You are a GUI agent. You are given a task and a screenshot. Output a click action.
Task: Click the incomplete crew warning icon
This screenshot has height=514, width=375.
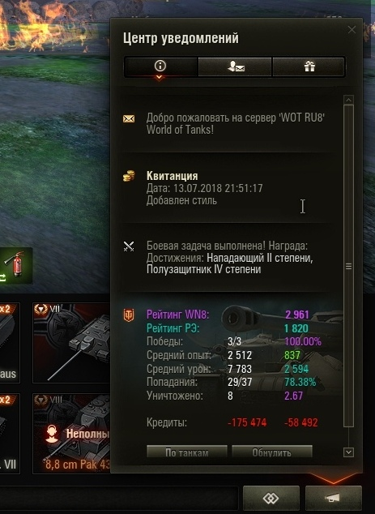point(52,434)
